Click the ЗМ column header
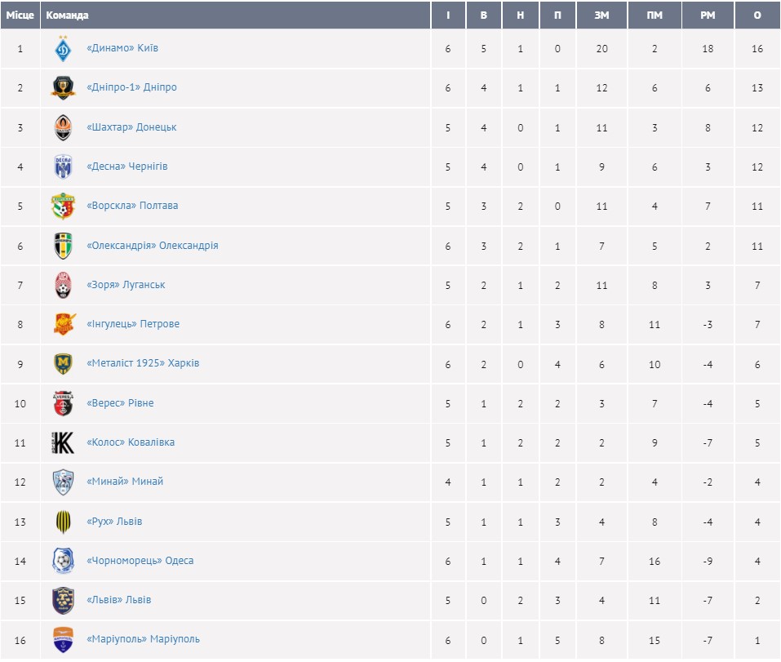 (x=601, y=16)
